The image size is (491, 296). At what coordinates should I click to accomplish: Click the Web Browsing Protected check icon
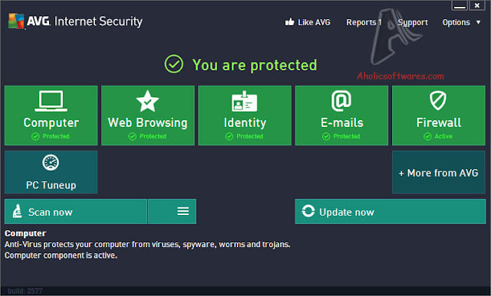133,136
